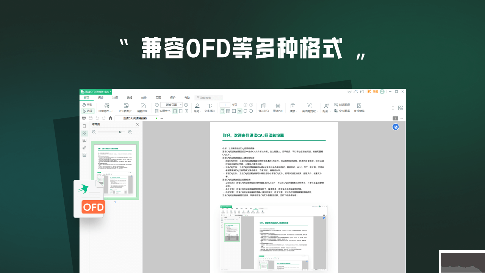
Task: Switch to the 首页 ribbon tab
Action: pos(86,98)
